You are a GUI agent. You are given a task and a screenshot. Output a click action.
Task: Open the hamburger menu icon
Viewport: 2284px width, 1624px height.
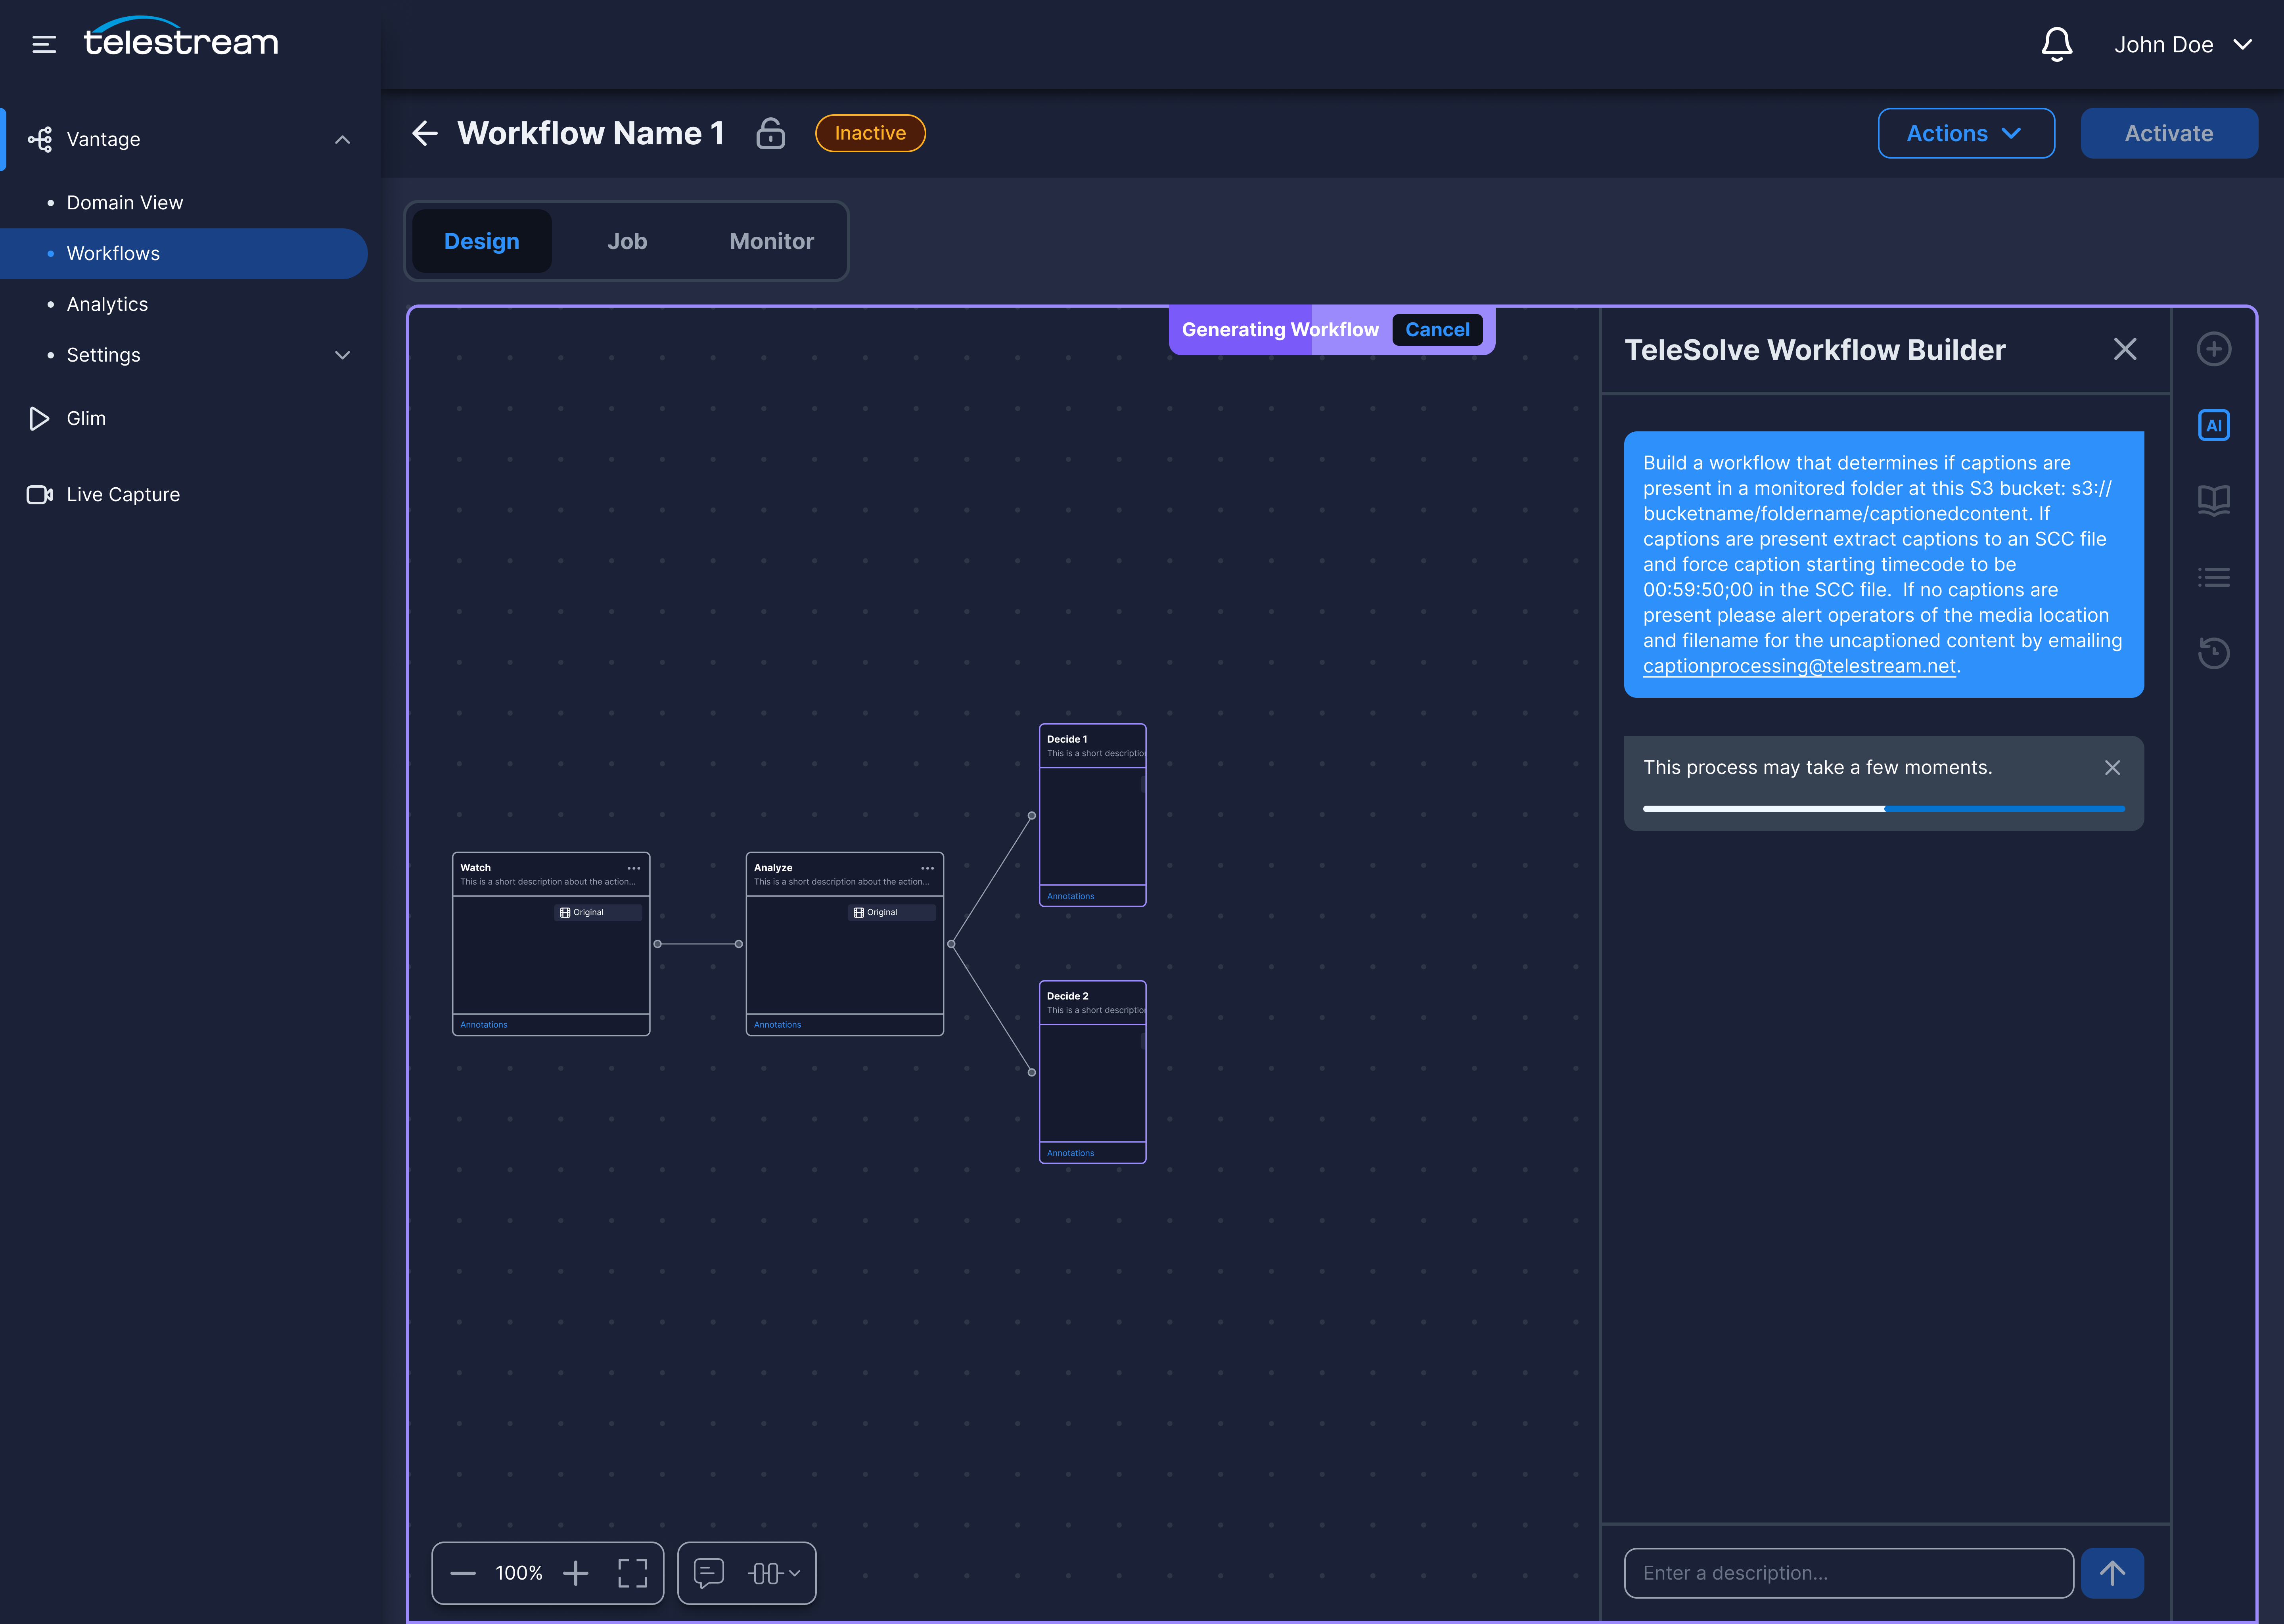pos(44,44)
